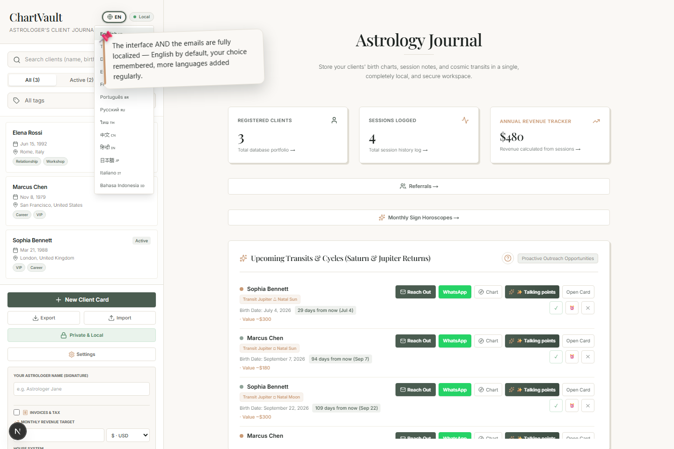The image size is (674, 449).
Task: Click the search magnifier icon in client search
Action: (17, 60)
